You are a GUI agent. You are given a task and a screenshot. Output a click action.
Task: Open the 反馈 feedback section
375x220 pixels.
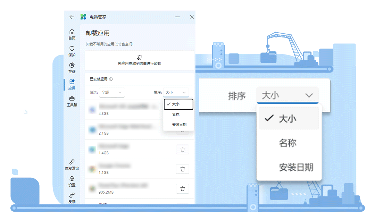[x=72, y=197]
